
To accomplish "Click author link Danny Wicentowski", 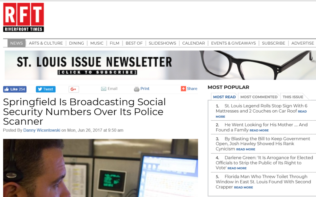I will click(42, 130).
